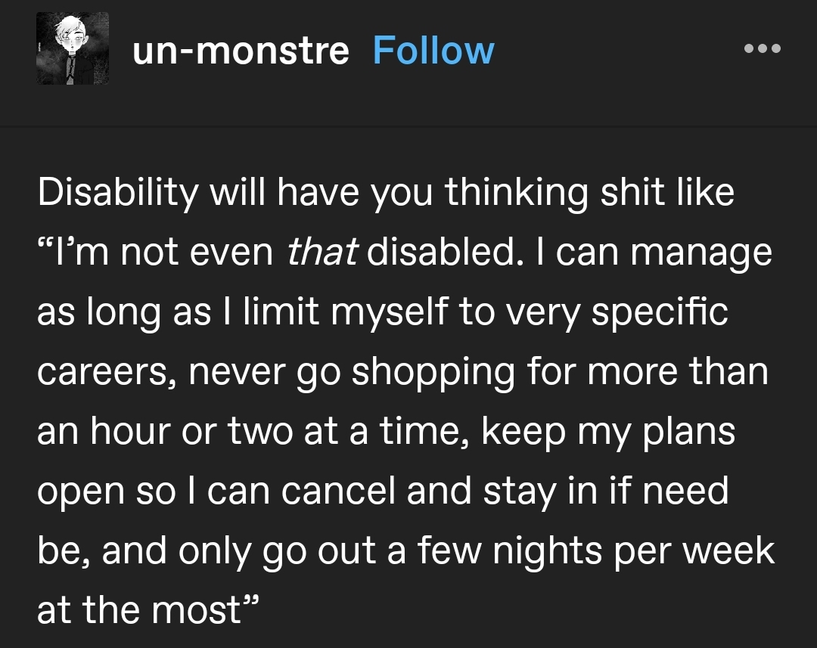Open the un-monstre profile avatar

(73, 49)
